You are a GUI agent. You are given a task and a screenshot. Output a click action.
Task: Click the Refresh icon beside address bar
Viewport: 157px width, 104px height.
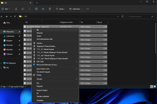tap(122, 16)
